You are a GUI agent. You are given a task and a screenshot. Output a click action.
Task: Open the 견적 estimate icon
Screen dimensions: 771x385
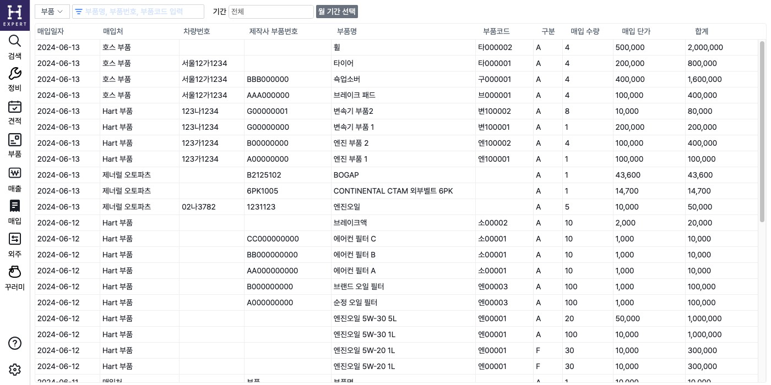pyautogui.click(x=15, y=112)
